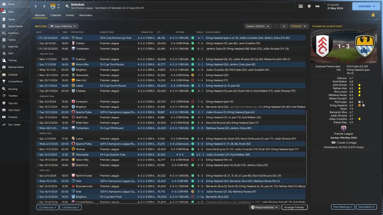Click the search magnifier in the header
Image resolution: width=383 pixels, height=215 pixels.
67,6
